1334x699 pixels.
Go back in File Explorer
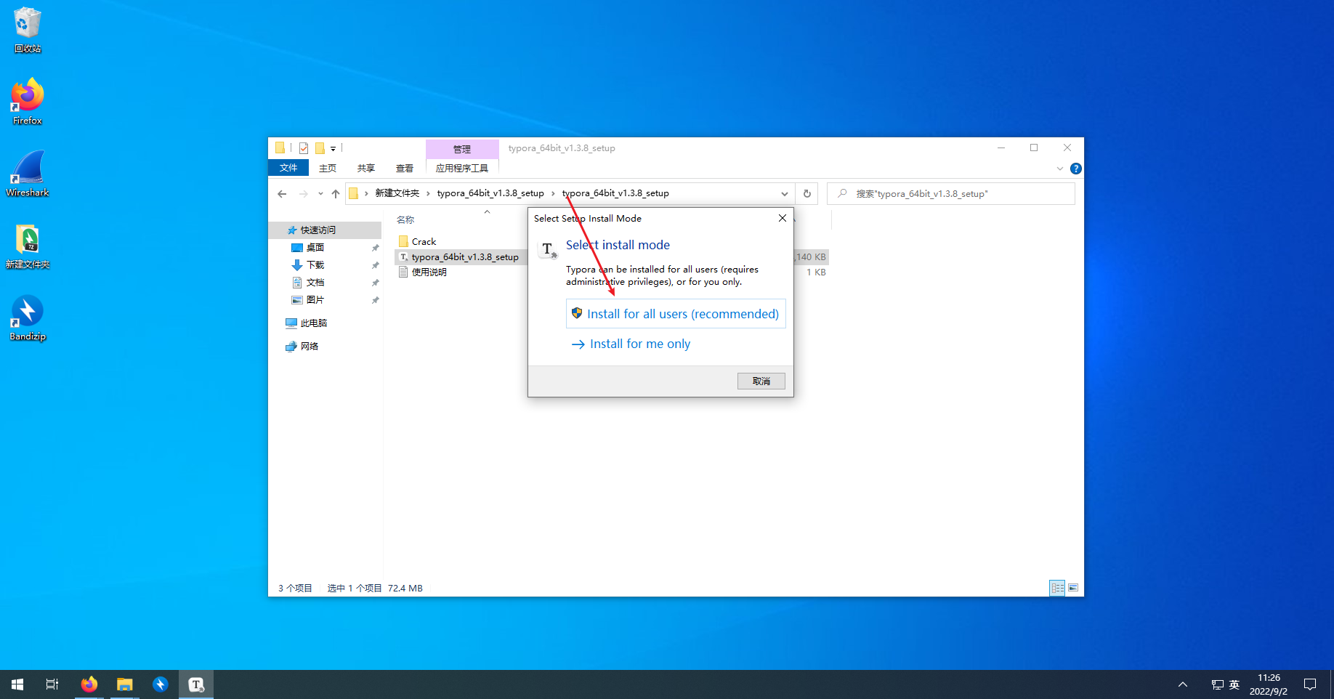[x=282, y=193]
